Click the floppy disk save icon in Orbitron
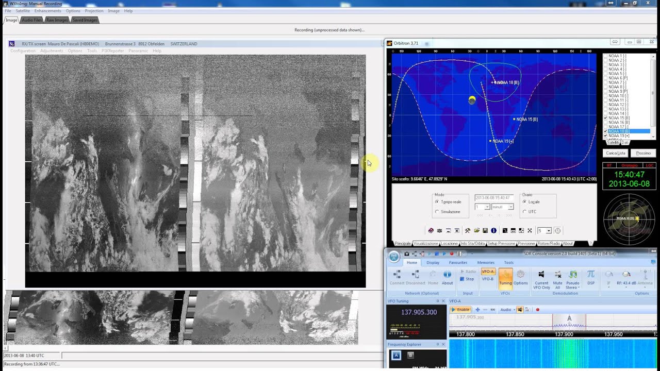This screenshot has width=660, height=371. (x=485, y=230)
